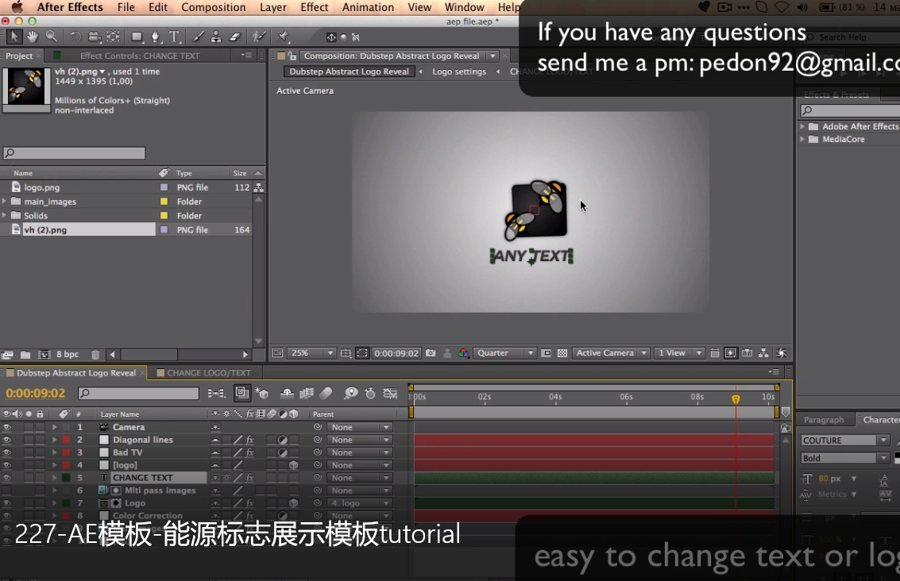
Task: Create a new folder in Project panel
Action: (25, 355)
